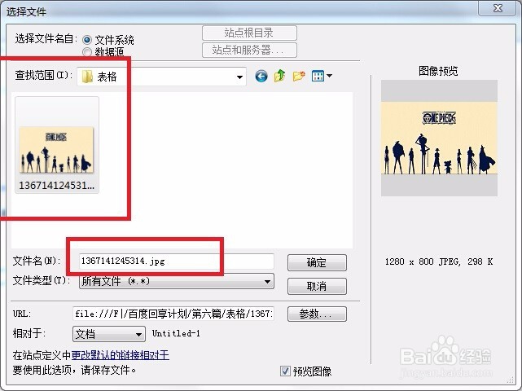
Task: Open the 文件类型 dropdown
Action: (x=267, y=282)
